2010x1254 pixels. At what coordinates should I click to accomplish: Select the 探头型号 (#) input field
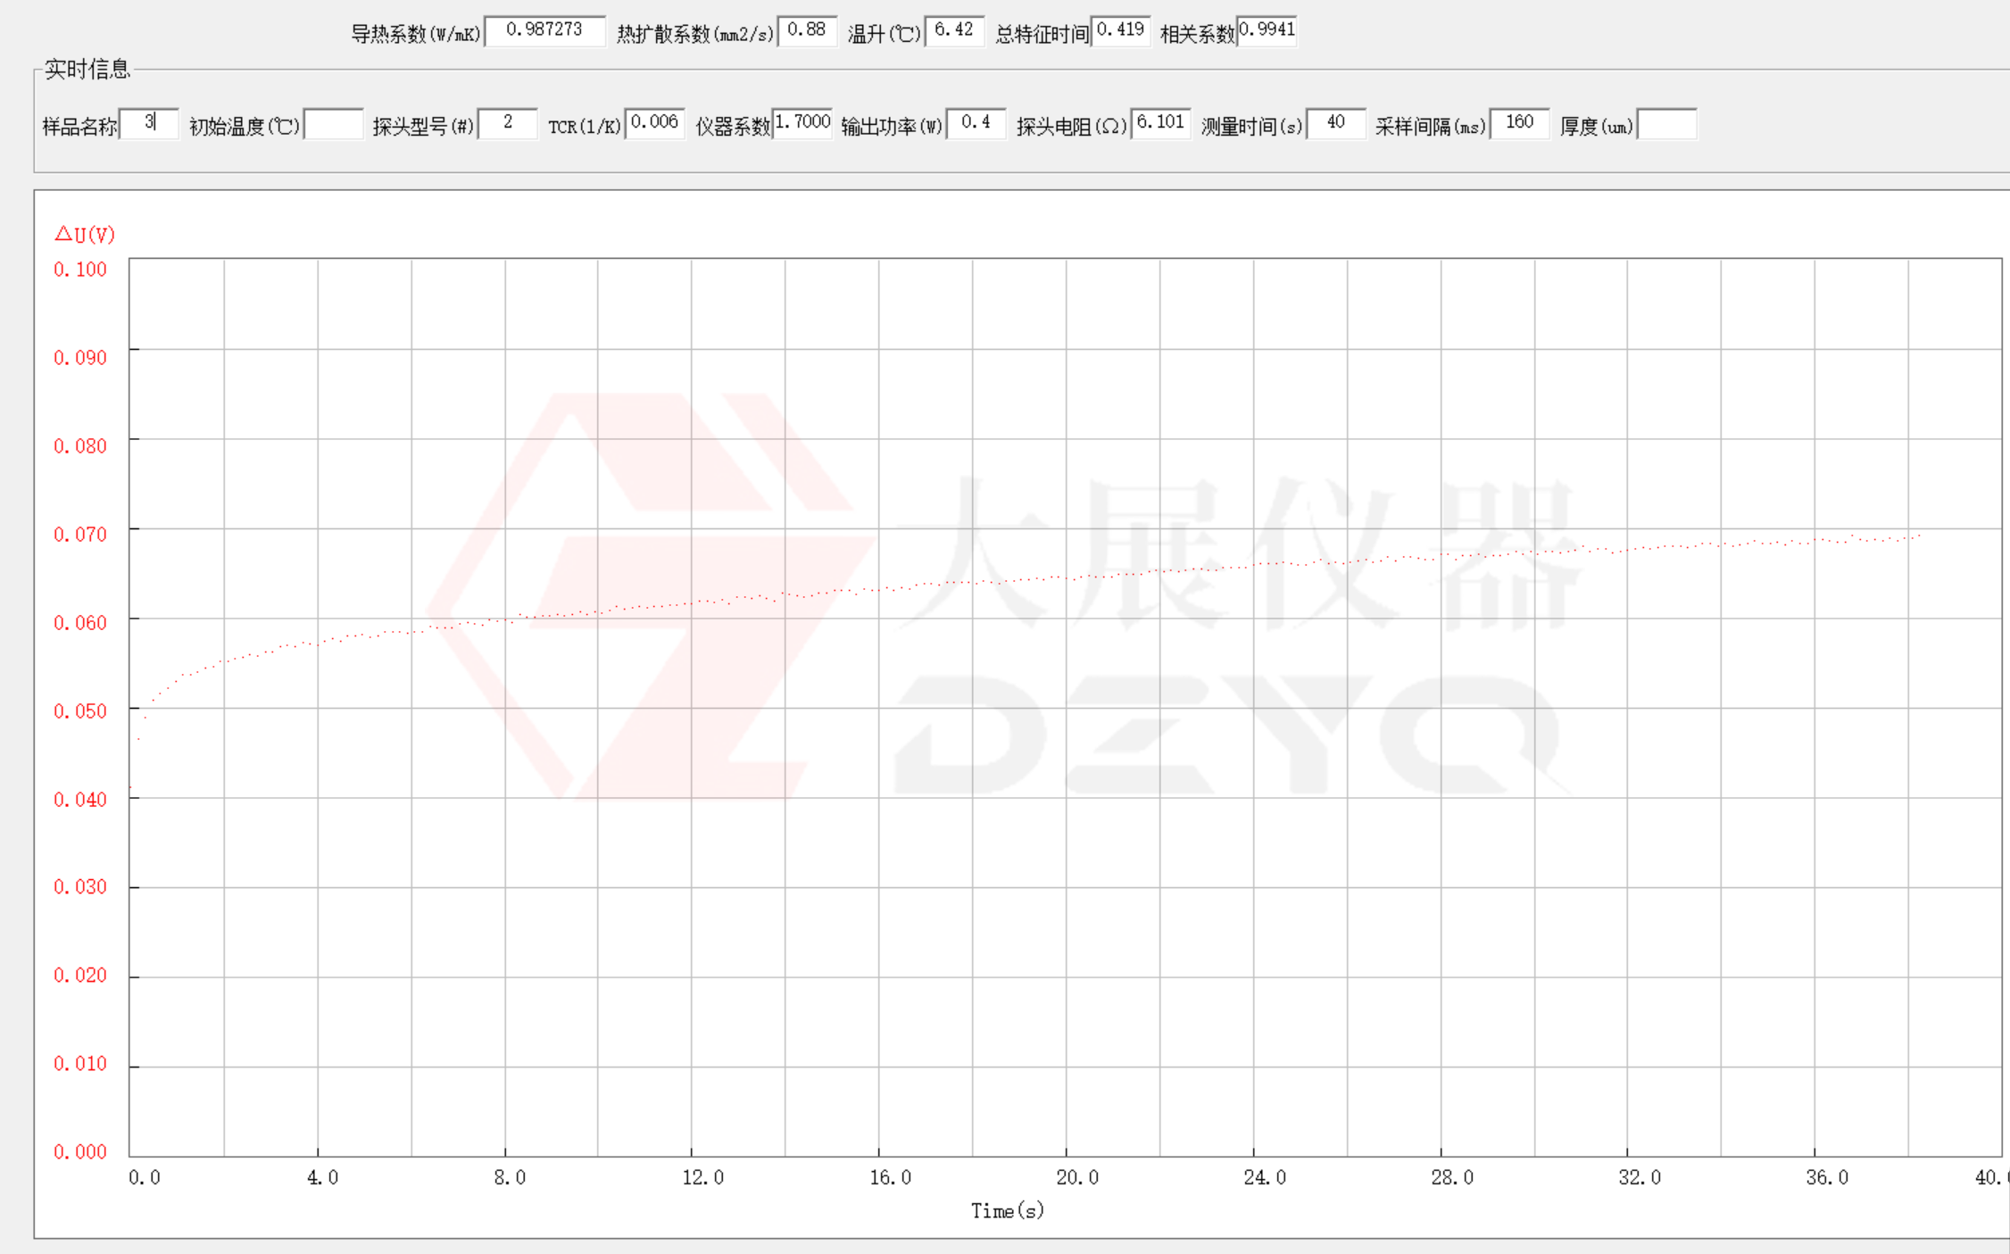tap(507, 123)
